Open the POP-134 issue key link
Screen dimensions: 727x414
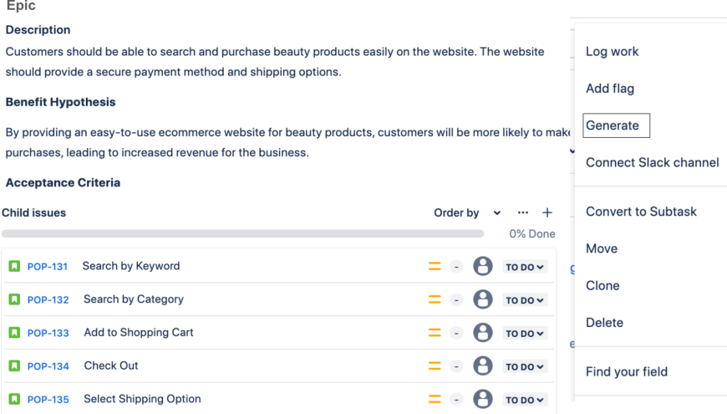coord(48,366)
